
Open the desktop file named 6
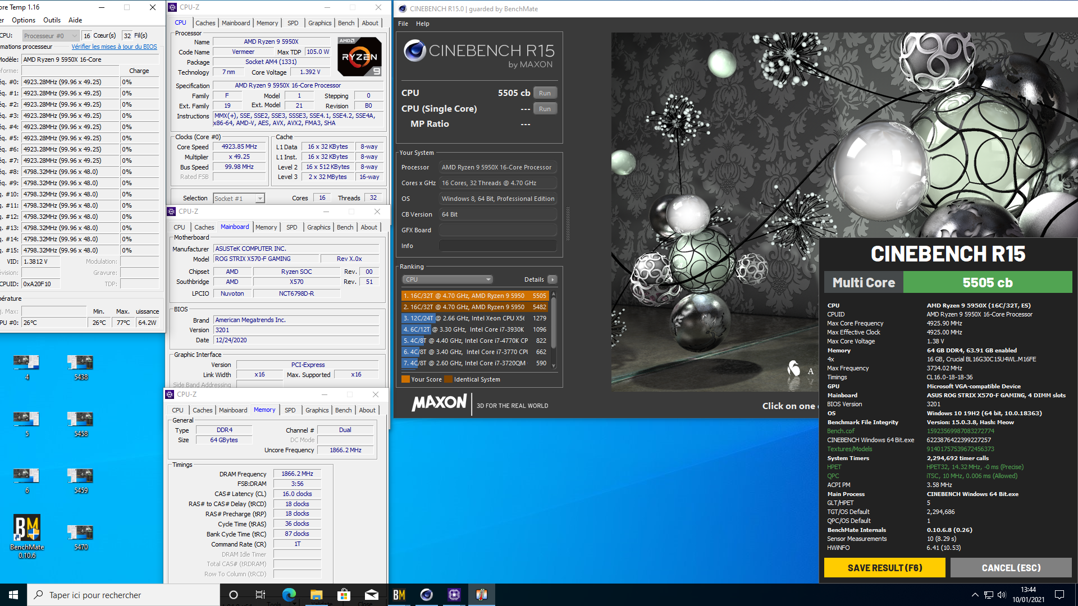point(26,480)
